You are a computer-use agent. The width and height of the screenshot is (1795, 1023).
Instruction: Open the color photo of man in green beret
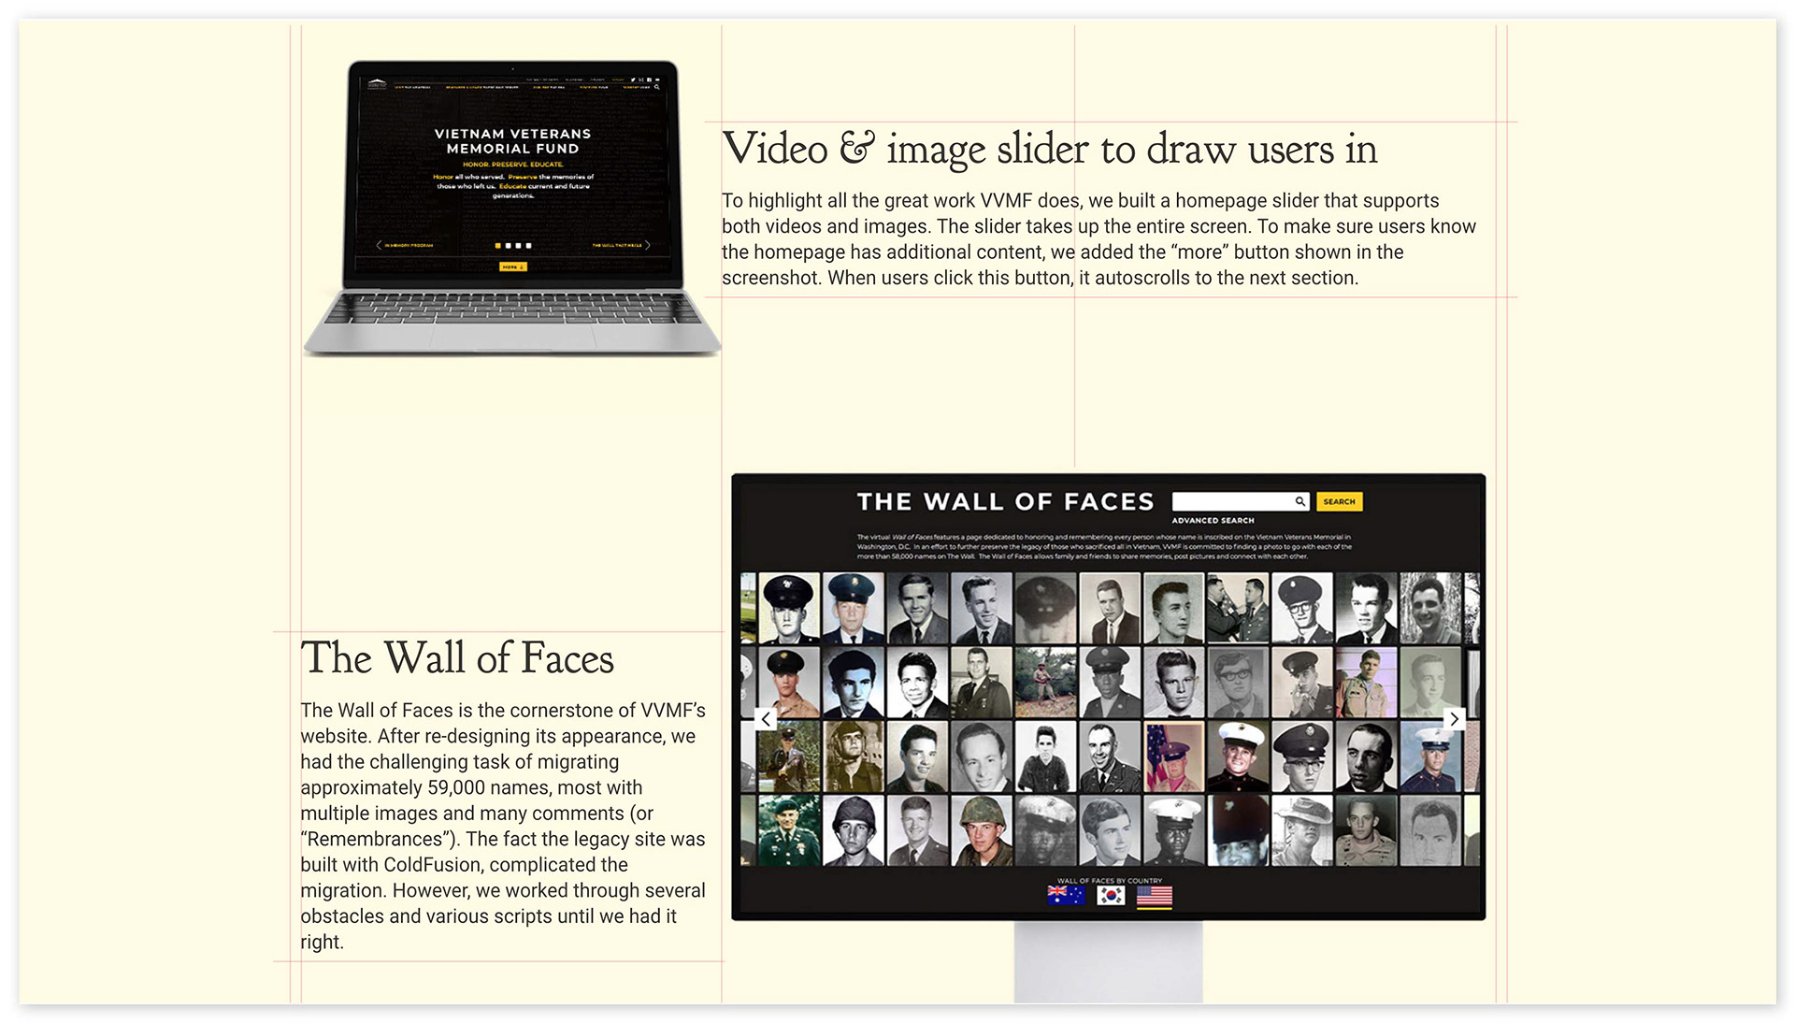click(788, 830)
